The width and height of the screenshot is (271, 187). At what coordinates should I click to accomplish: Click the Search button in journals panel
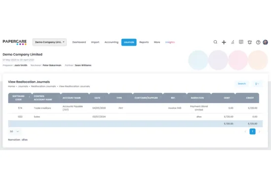click(x=241, y=84)
